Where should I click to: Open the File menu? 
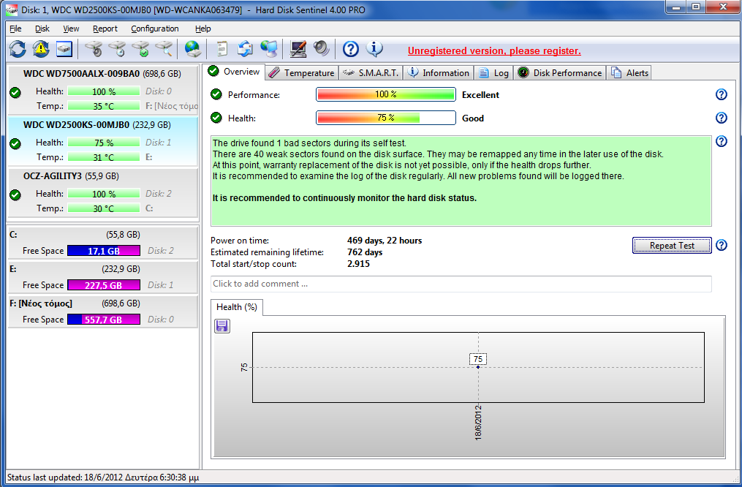pos(15,29)
